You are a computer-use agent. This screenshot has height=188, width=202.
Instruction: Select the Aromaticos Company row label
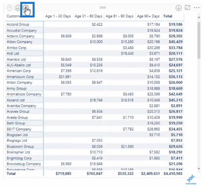click(x=24, y=94)
